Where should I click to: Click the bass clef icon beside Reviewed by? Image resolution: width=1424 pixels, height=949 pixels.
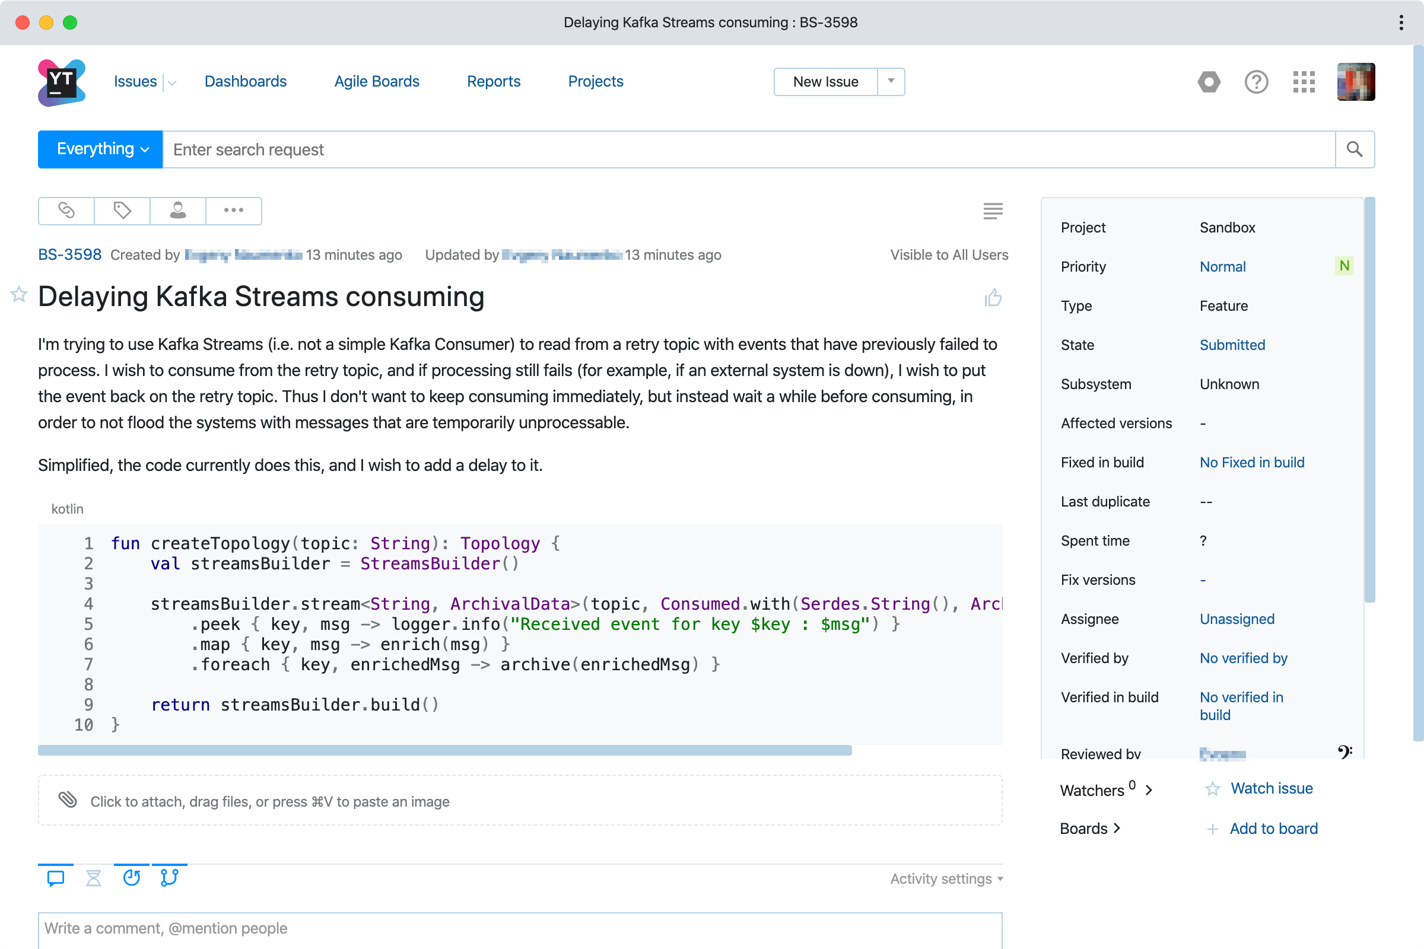click(1344, 753)
